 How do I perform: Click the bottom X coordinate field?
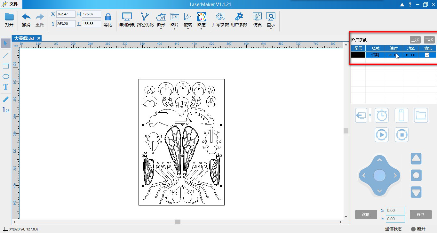(x=395, y=211)
